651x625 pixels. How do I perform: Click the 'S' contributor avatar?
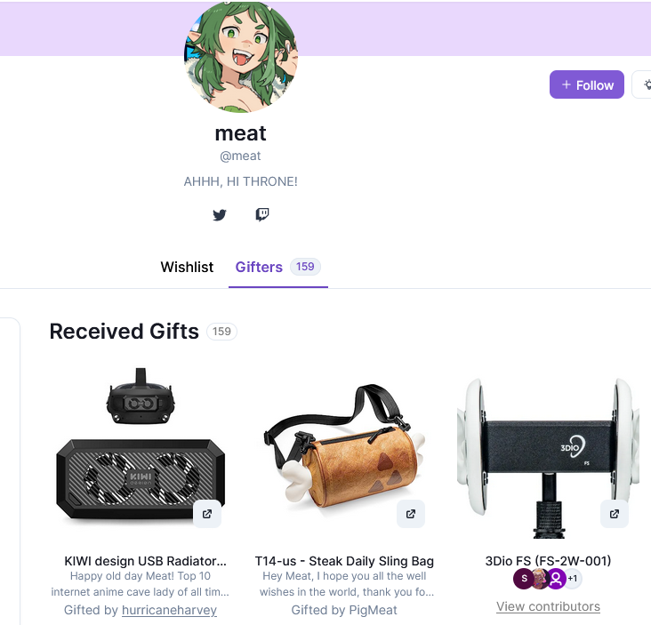(524, 579)
